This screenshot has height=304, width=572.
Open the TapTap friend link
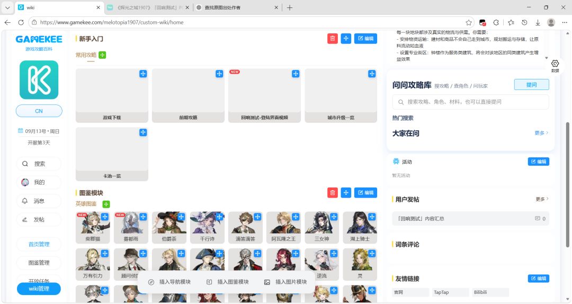coord(451,292)
